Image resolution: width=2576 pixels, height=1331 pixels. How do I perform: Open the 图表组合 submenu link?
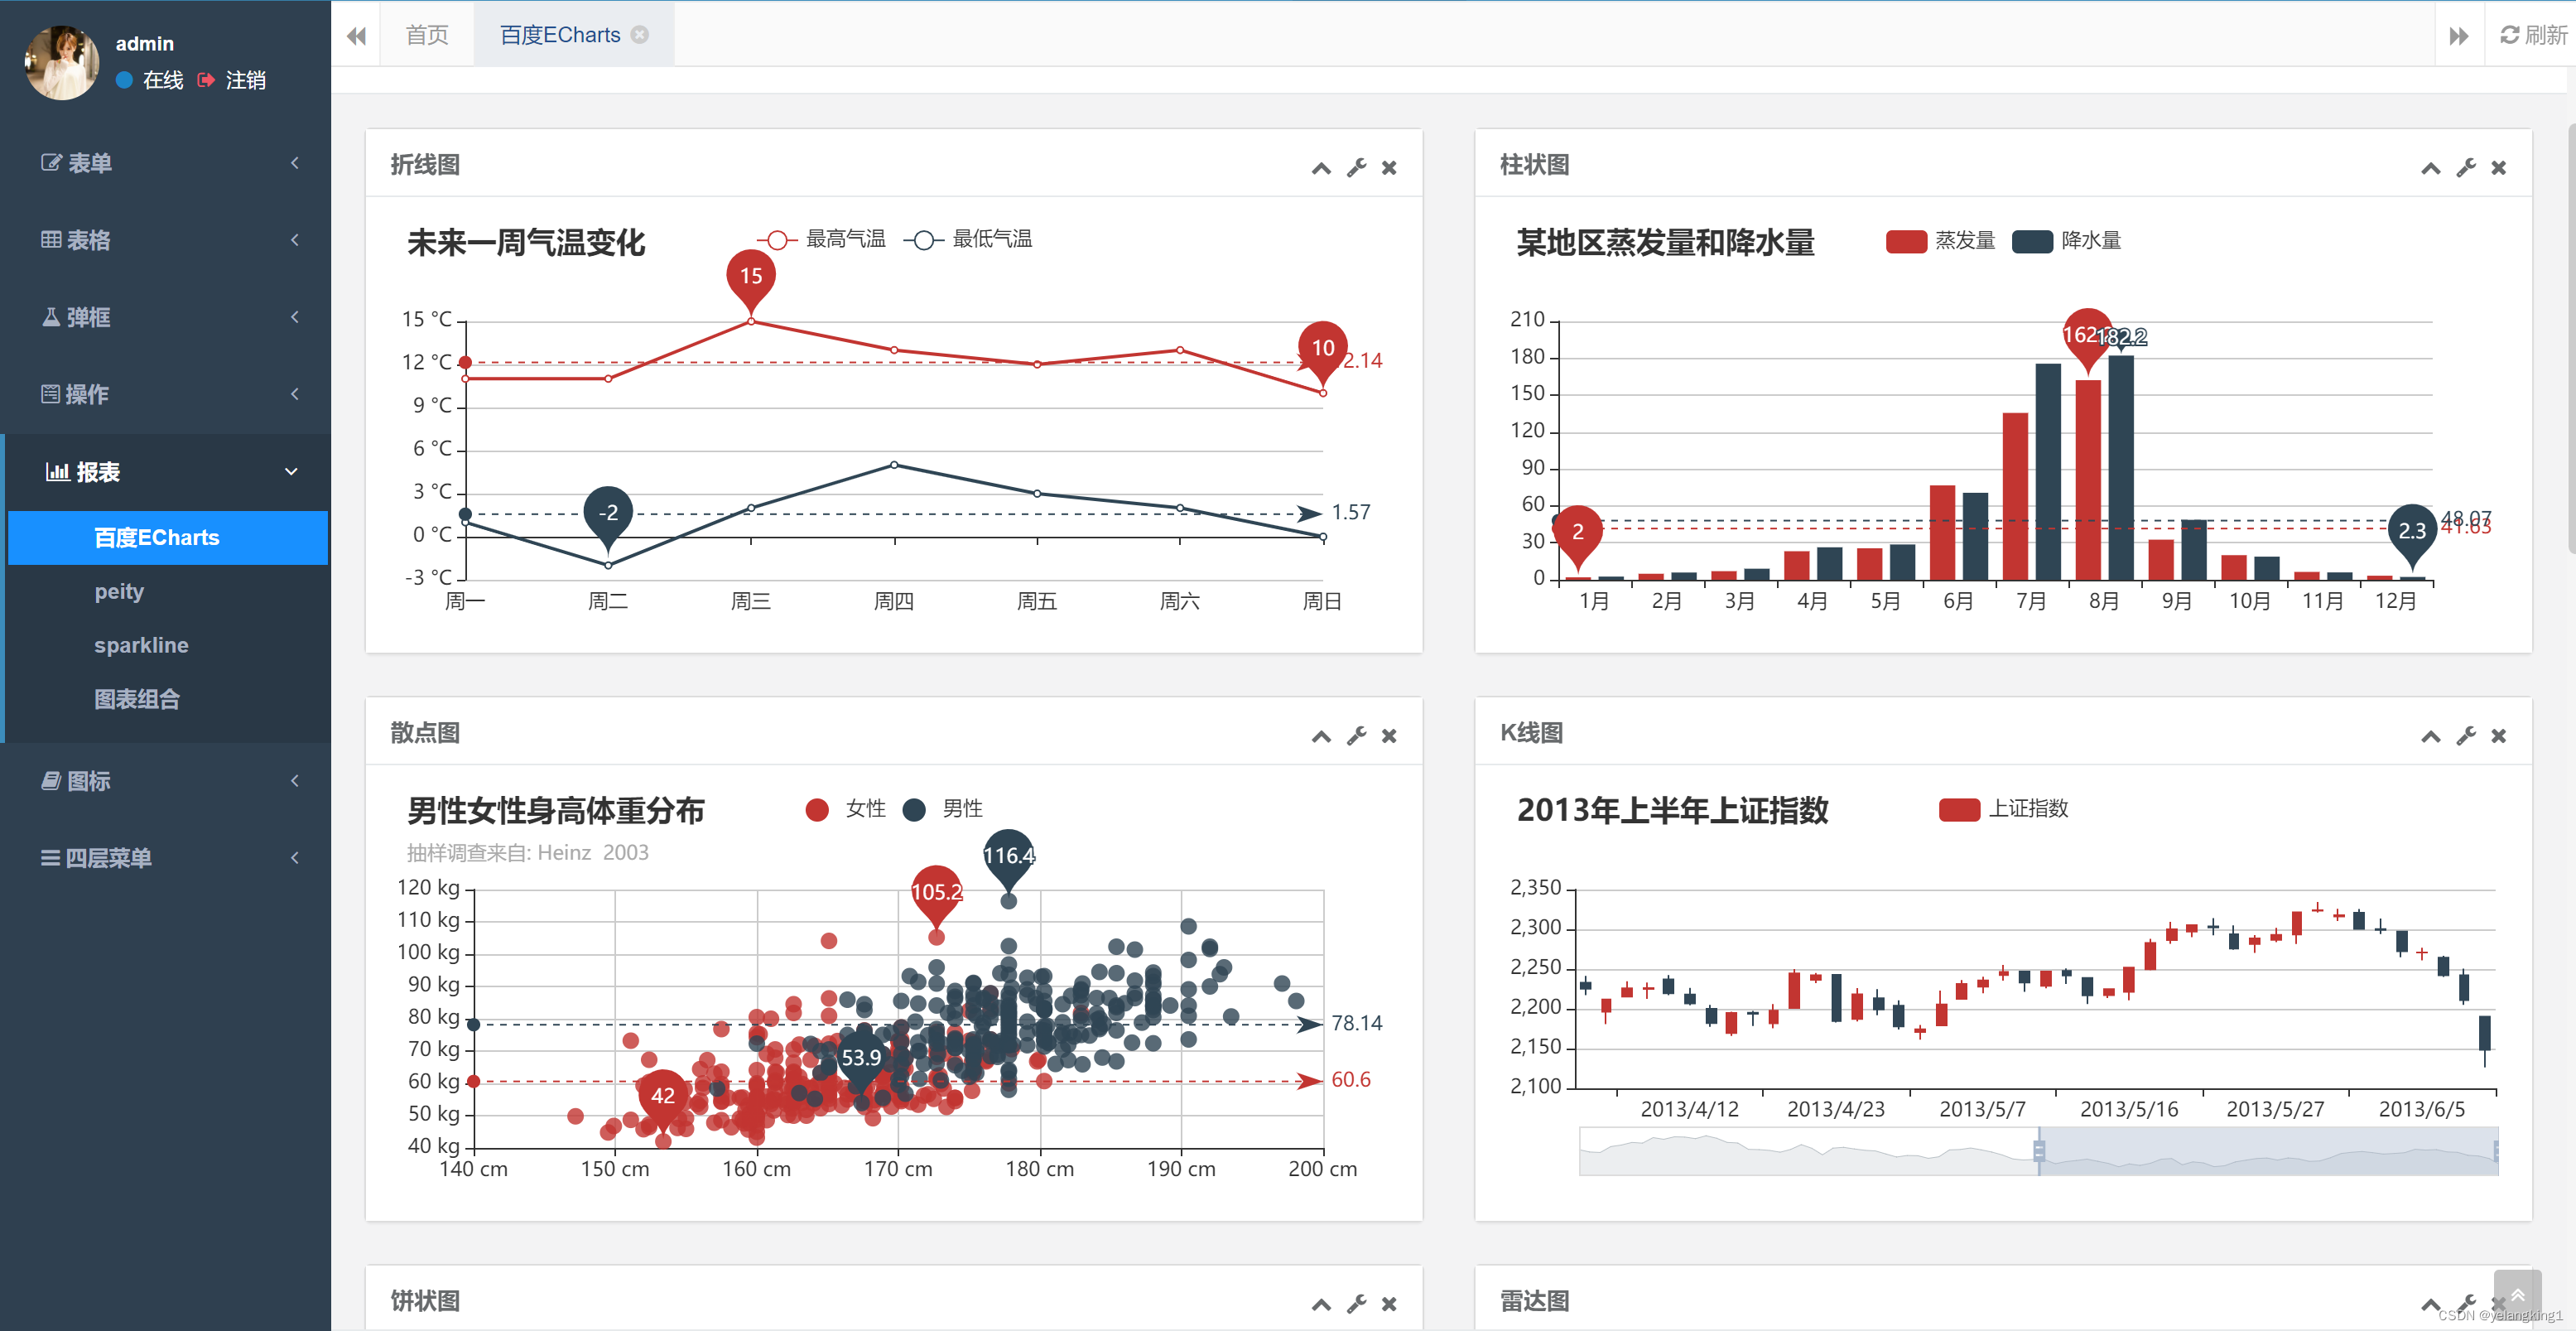tap(137, 699)
